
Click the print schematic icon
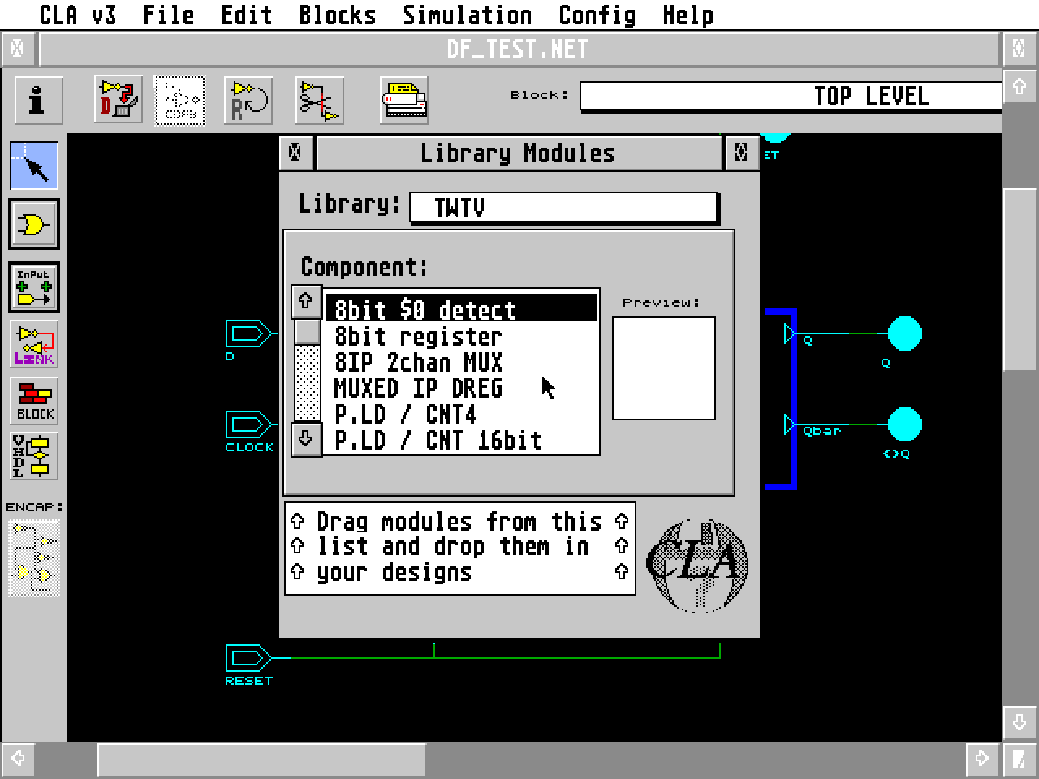403,99
